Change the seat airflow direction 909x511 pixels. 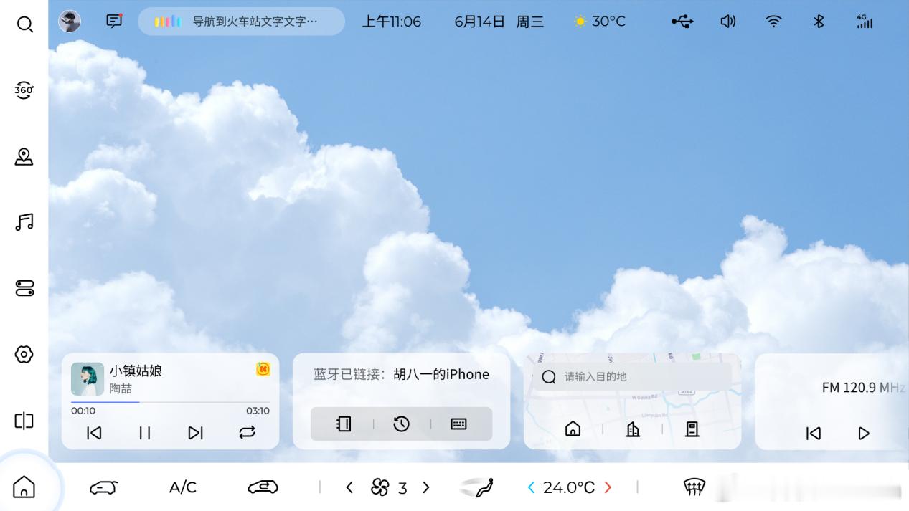[x=477, y=487]
